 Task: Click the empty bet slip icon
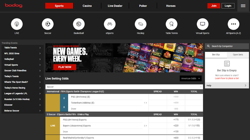point(227,64)
